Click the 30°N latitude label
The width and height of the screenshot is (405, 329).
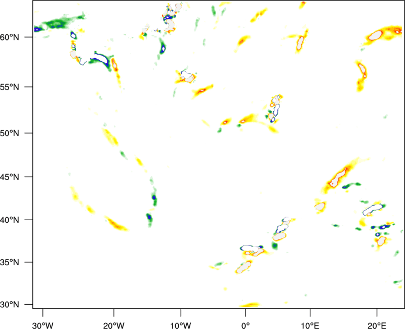click(10, 305)
